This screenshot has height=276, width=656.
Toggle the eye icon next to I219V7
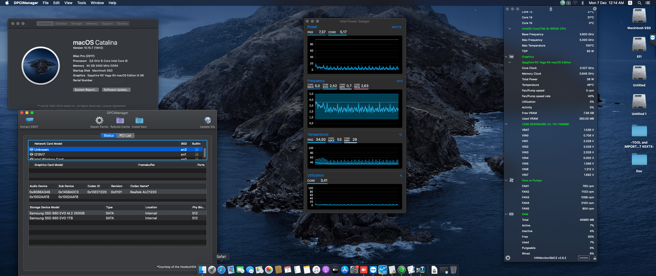[31, 154]
